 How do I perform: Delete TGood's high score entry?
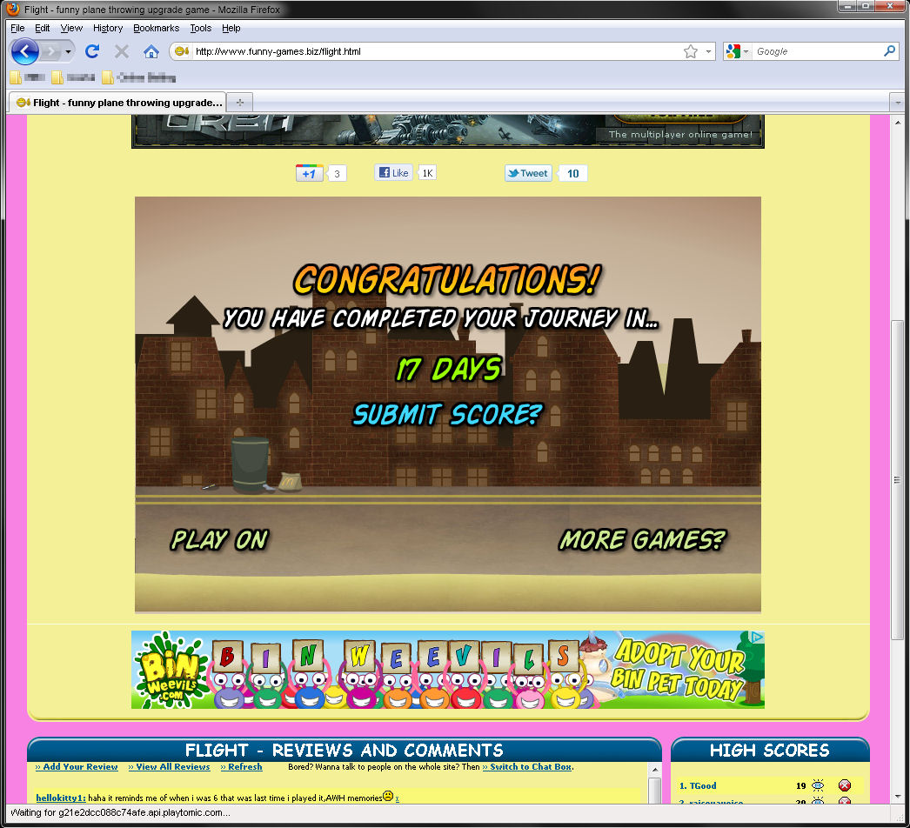point(844,785)
